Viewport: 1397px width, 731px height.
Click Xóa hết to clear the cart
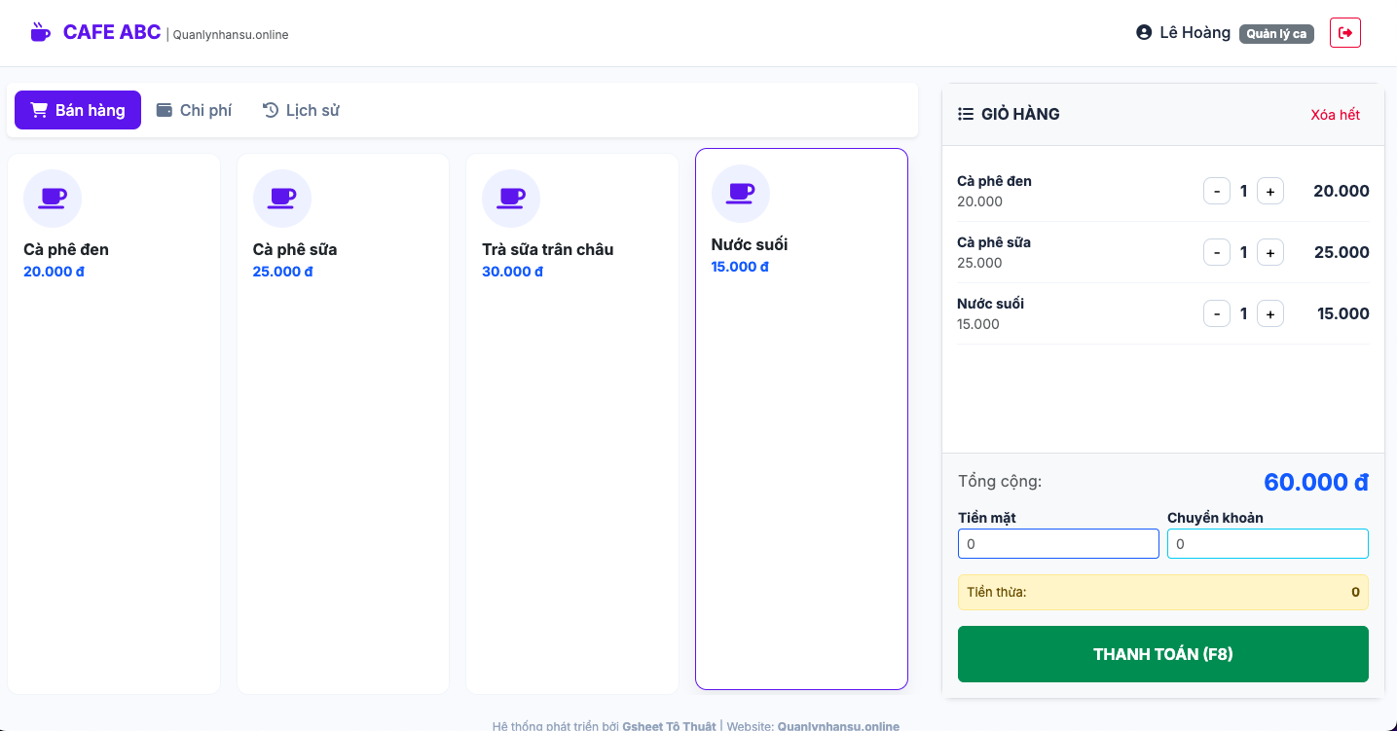point(1335,114)
